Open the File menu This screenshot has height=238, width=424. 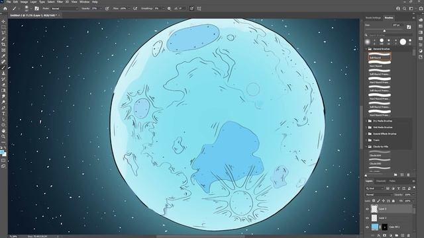(9, 1)
